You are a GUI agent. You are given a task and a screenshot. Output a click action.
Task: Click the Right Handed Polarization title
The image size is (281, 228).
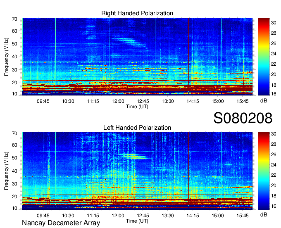click(137, 13)
